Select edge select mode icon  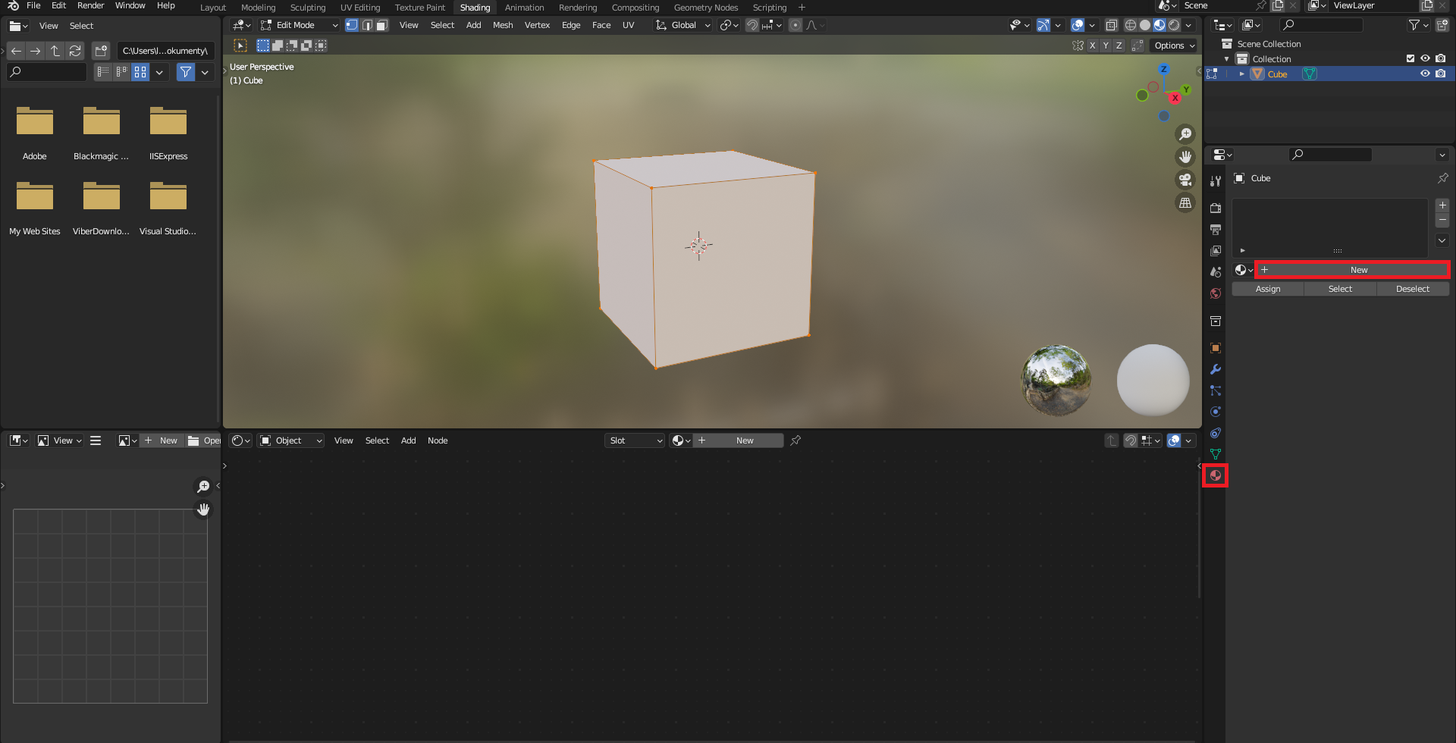tap(367, 25)
